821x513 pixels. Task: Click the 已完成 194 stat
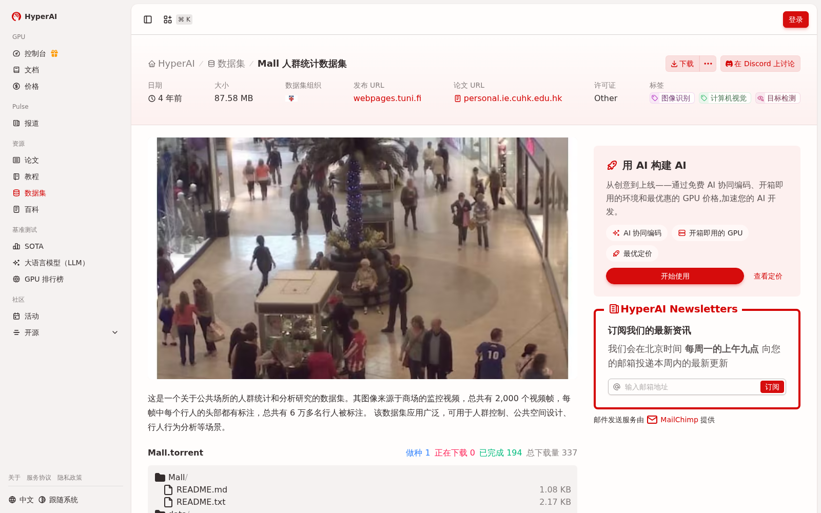click(500, 452)
